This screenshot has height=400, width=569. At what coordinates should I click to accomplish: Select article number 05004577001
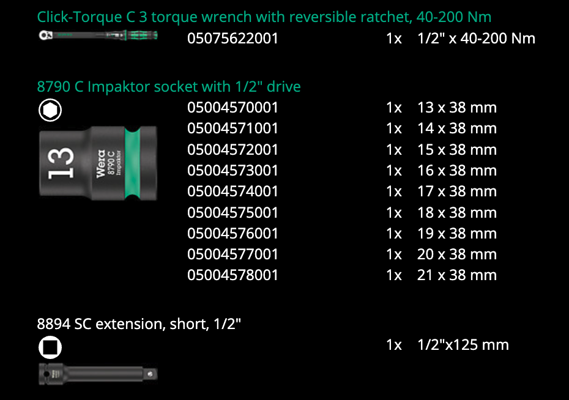pos(232,254)
